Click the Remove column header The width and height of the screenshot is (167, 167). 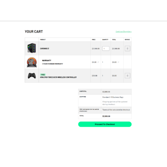(127, 40)
